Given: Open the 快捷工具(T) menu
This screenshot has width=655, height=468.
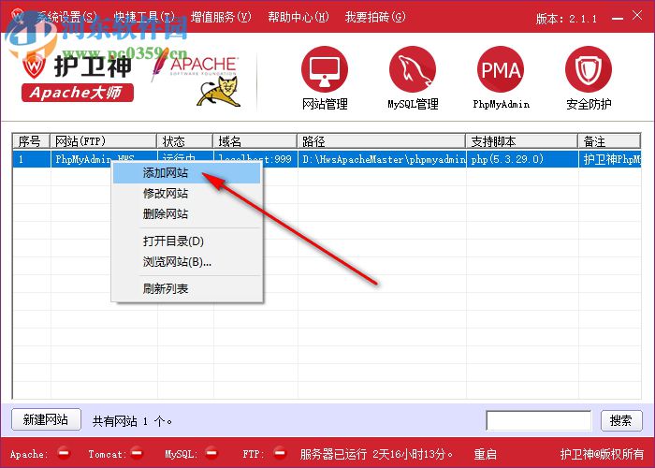Looking at the screenshot, I should pos(144,17).
